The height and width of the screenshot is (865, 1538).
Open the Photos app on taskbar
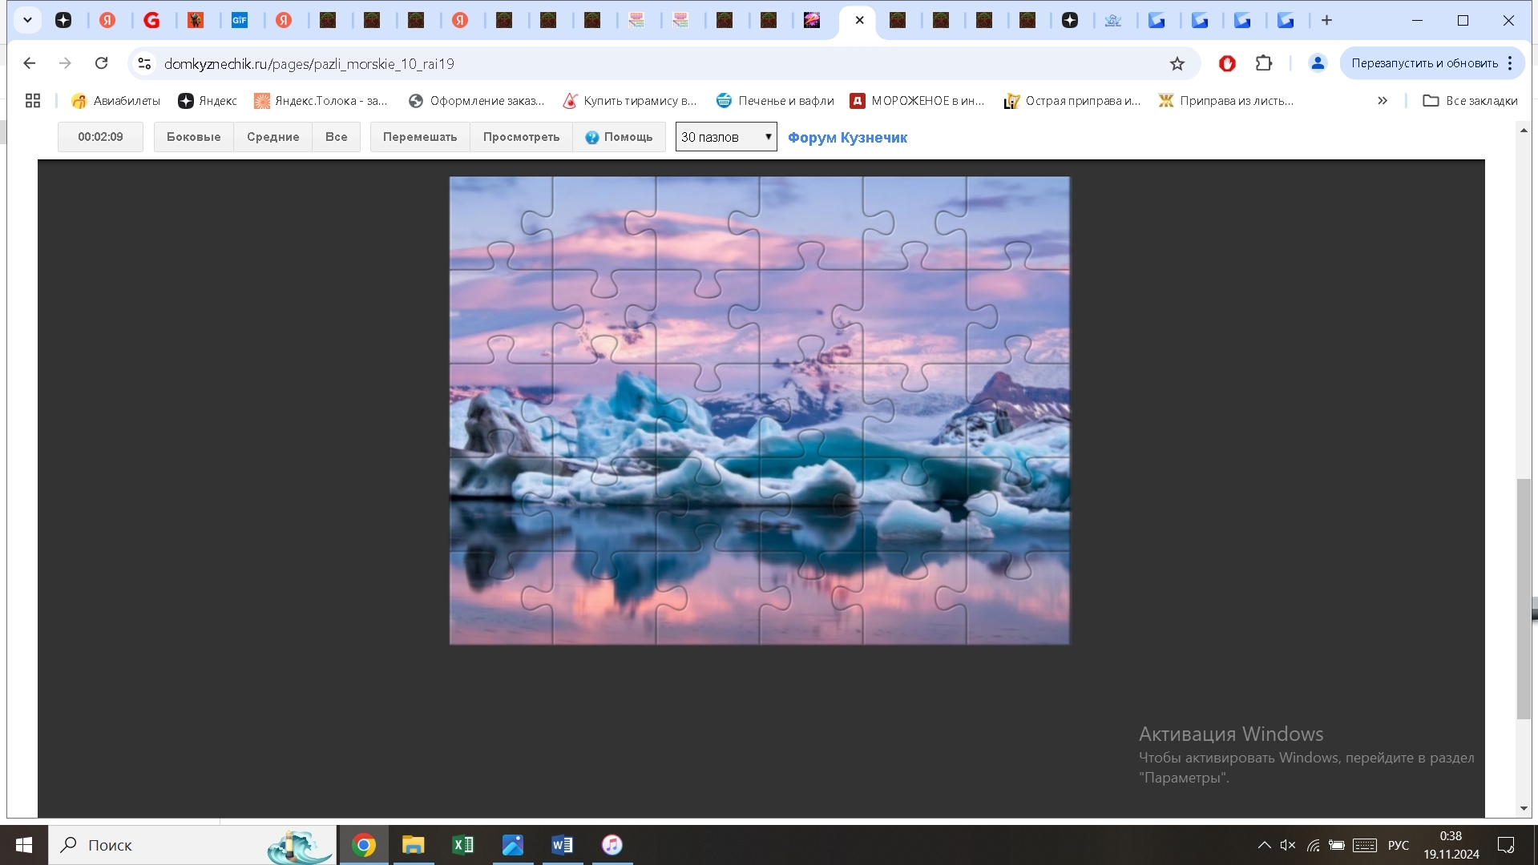click(513, 845)
